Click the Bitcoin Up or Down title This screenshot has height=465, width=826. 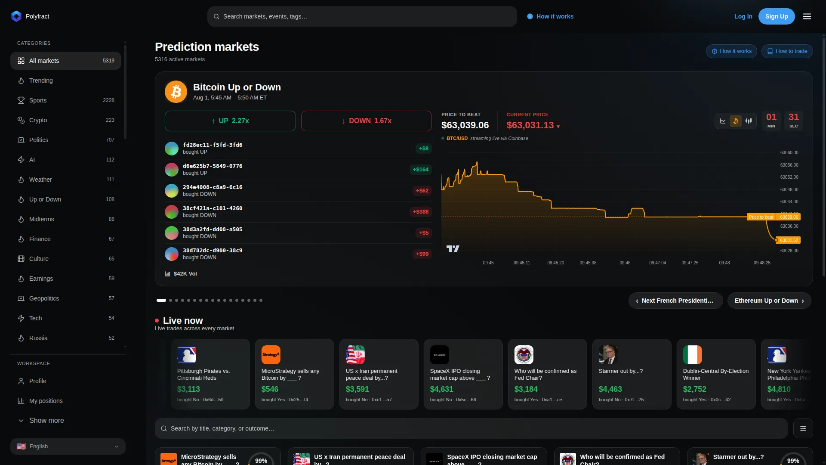(x=237, y=87)
